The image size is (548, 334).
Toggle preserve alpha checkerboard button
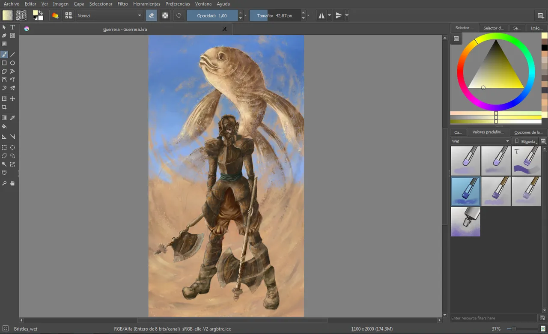click(165, 15)
